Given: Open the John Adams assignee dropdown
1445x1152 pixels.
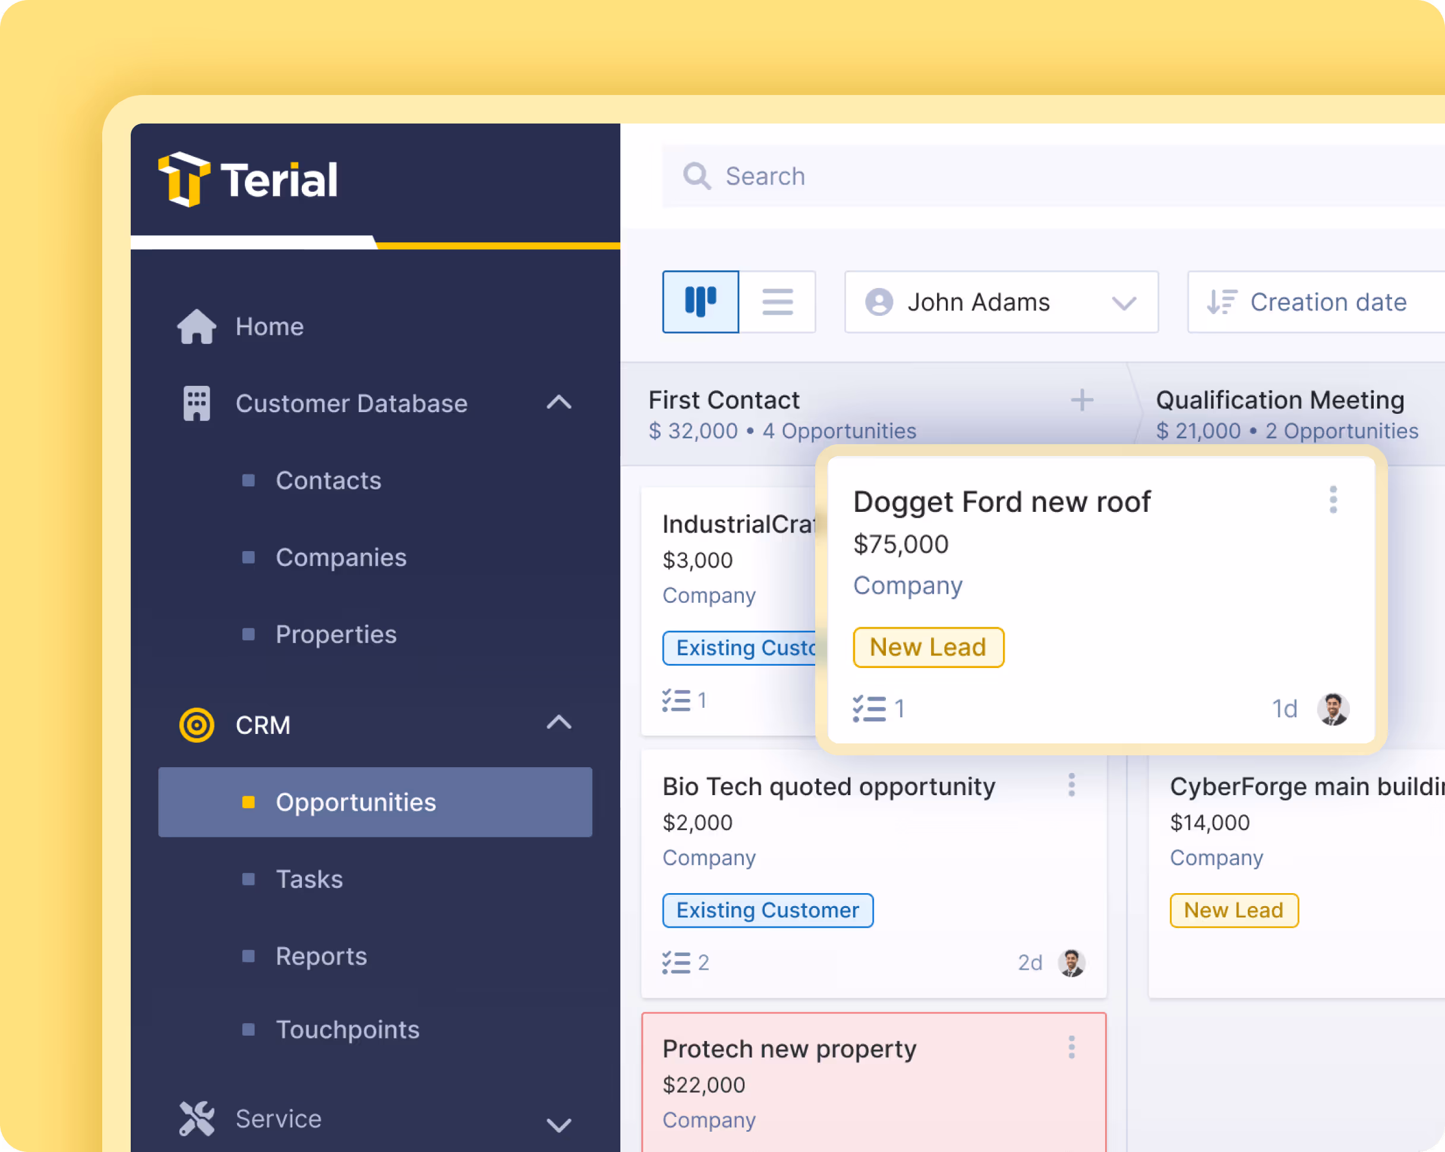Looking at the screenshot, I should tap(1001, 302).
